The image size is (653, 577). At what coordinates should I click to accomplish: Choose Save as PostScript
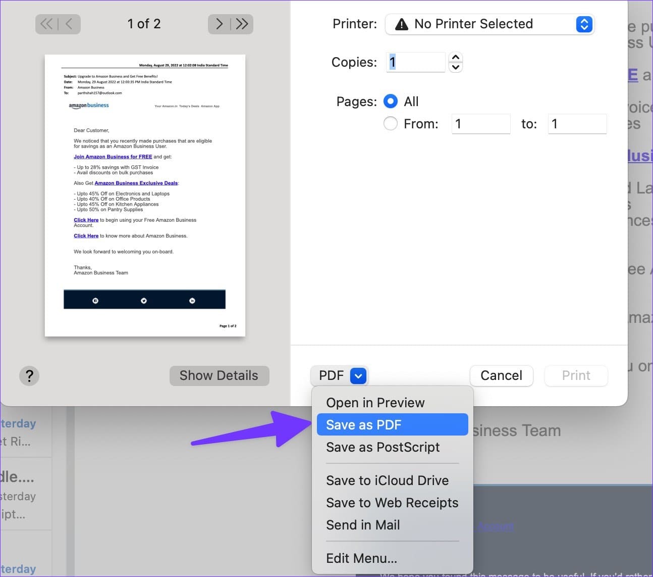(393, 447)
